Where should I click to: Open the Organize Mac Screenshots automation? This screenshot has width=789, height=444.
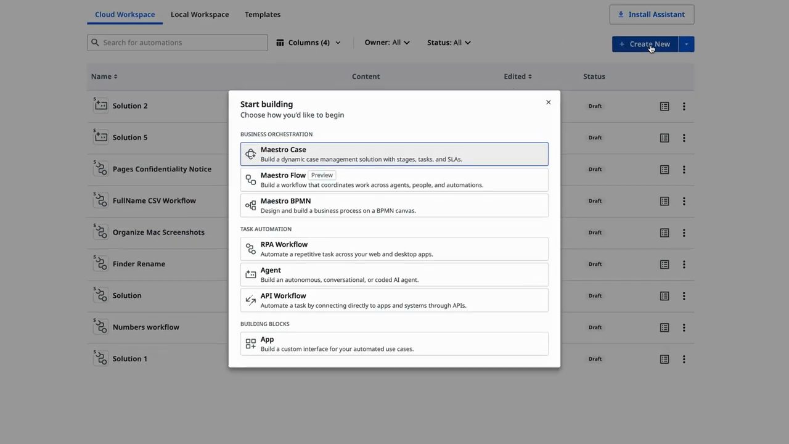pos(158,232)
